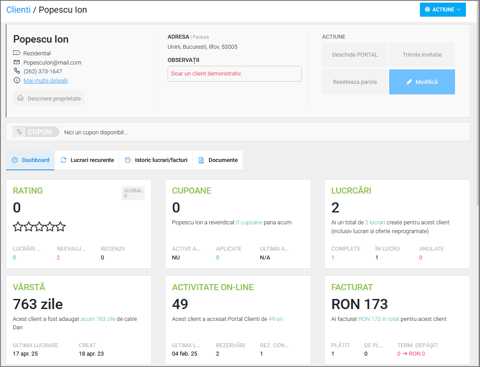The height and width of the screenshot is (367, 480).
Task: Click Deschide PORTAL button
Action: point(355,55)
